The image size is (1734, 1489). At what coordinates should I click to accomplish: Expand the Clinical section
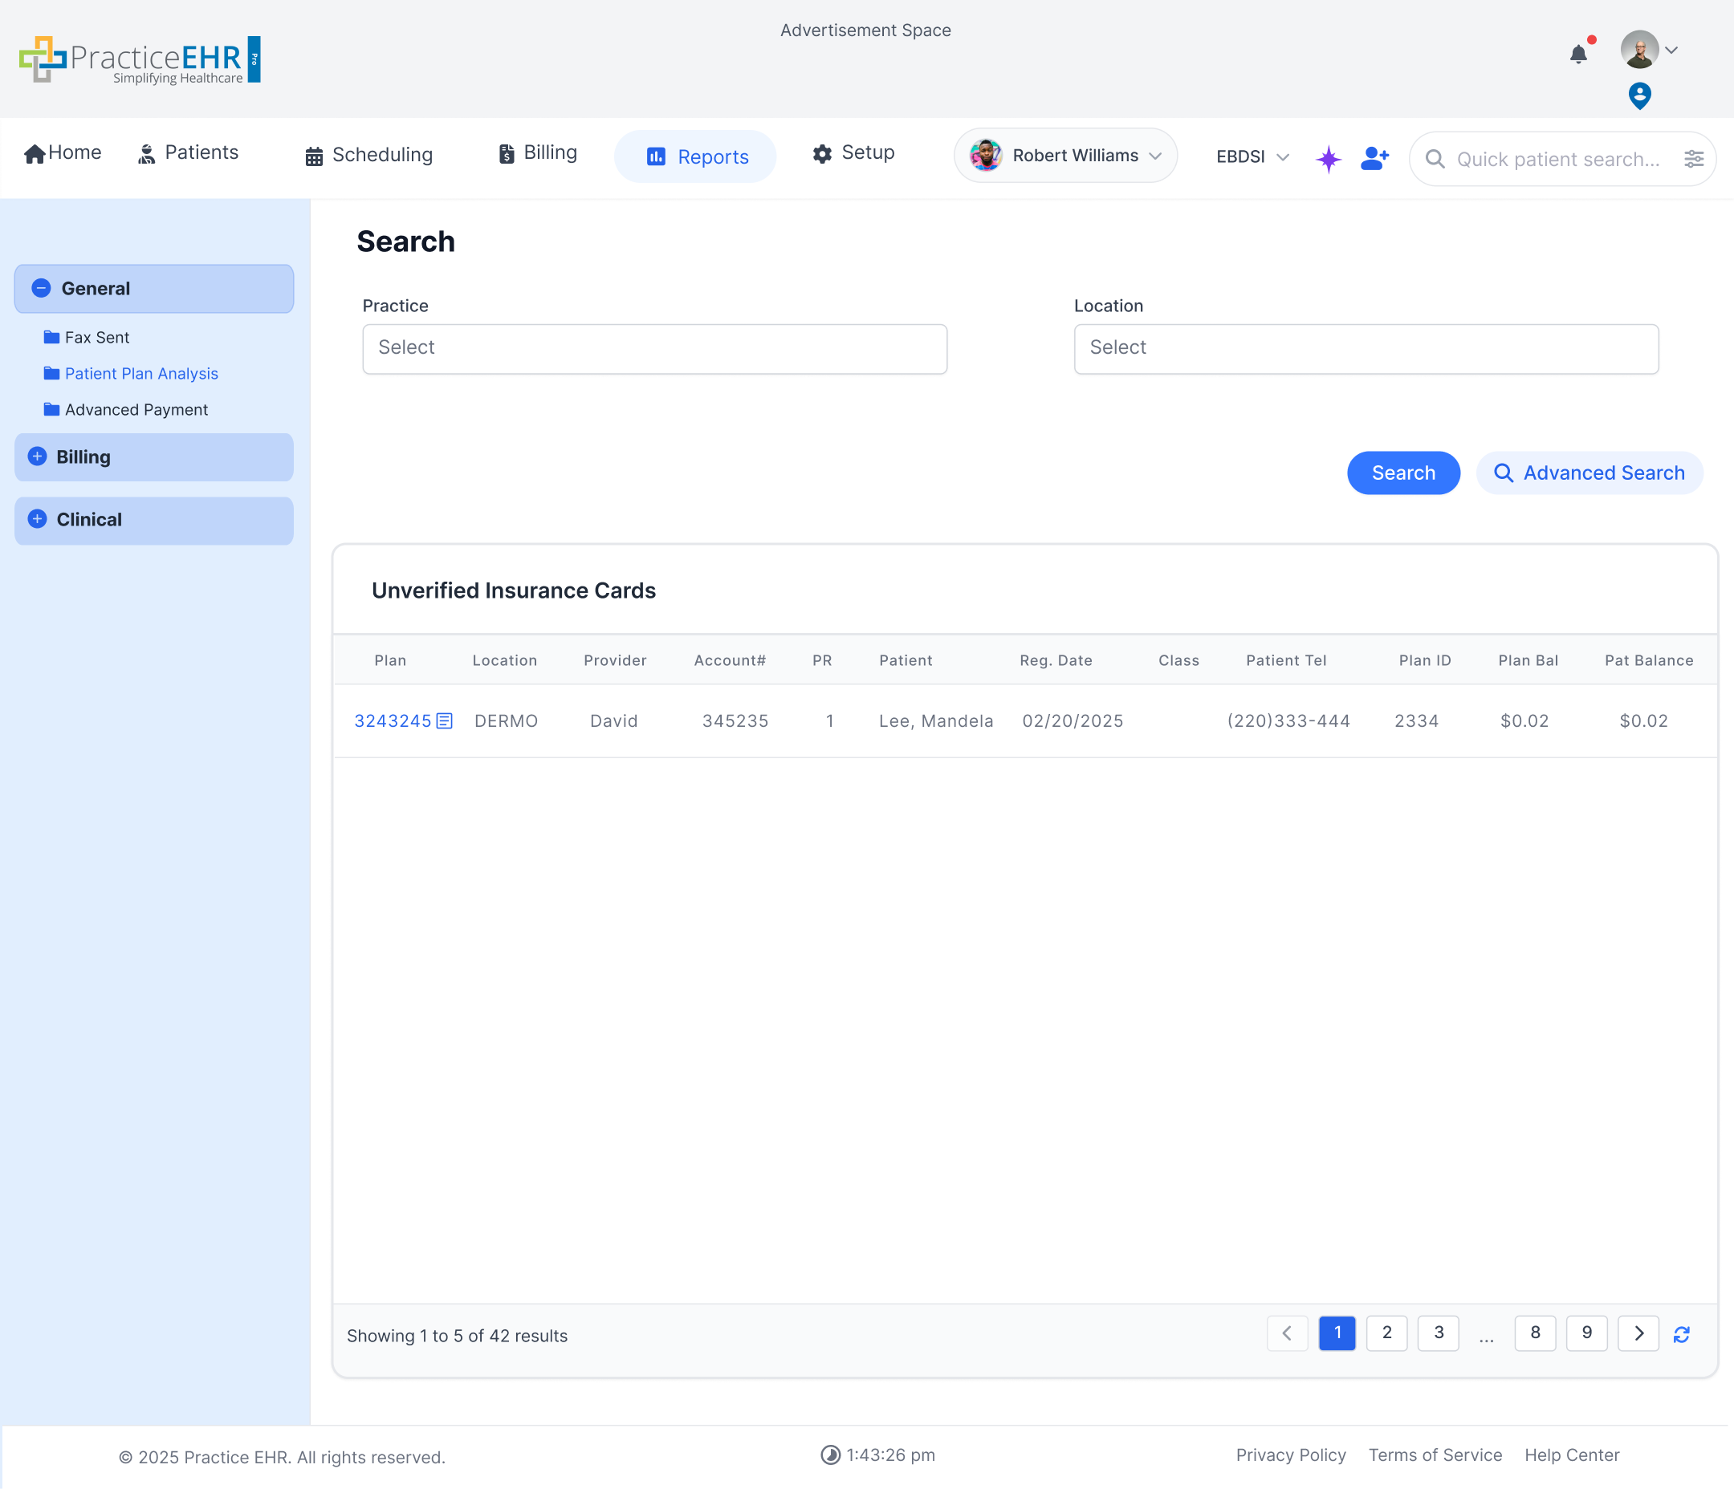(x=38, y=518)
